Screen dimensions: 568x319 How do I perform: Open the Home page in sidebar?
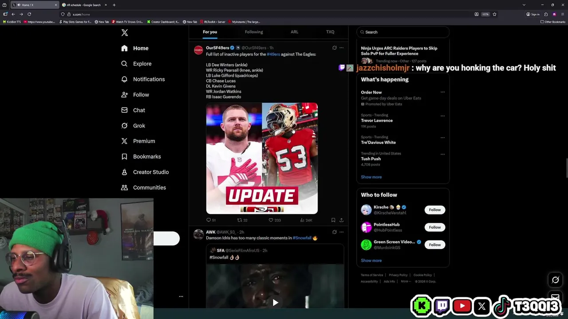coord(135,48)
